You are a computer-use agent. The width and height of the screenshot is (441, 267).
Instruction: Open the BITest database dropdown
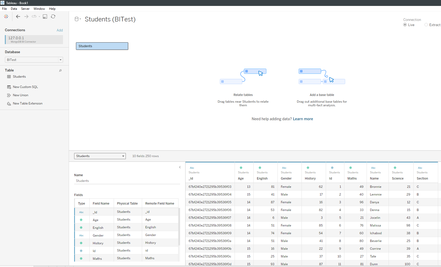pyautogui.click(x=34, y=60)
